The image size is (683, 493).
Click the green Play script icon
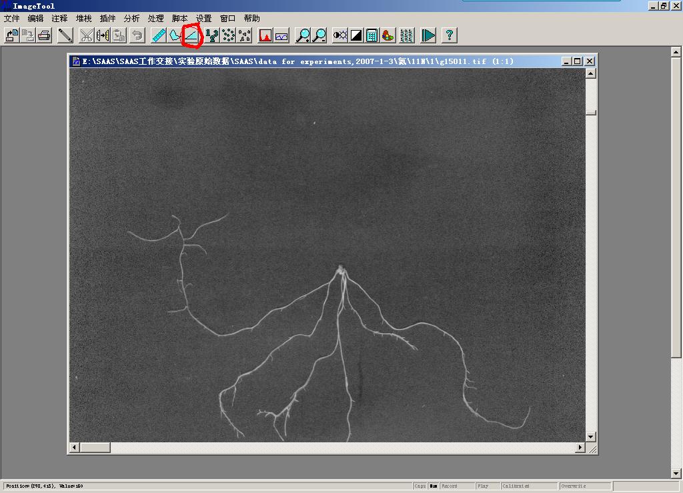(428, 35)
